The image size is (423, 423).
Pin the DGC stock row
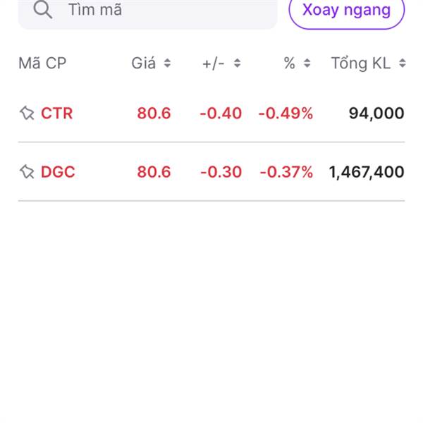tap(27, 172)
